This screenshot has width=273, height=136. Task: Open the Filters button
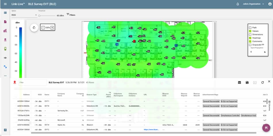[71, 15]
